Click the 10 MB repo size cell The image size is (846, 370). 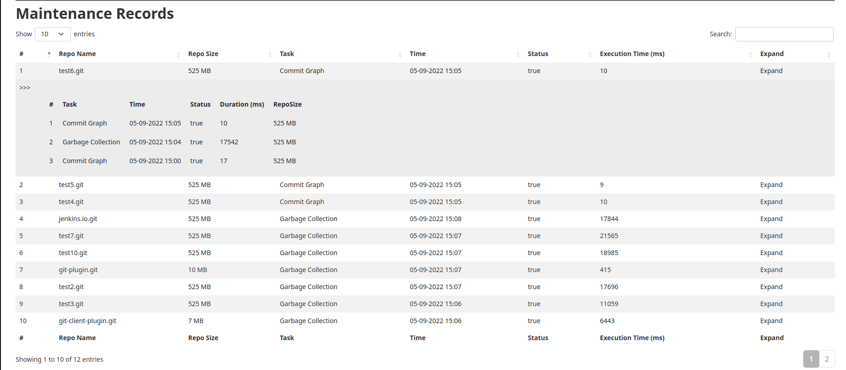click(x=198, y=270)
